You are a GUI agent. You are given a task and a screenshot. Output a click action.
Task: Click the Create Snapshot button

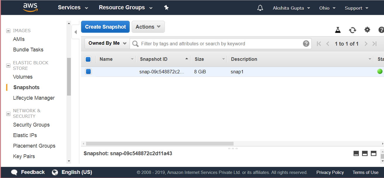105,27
